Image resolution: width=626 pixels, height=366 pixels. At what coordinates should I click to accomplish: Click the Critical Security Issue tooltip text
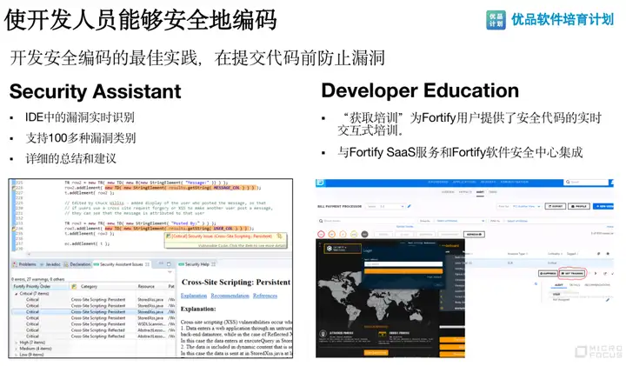click(222, 236)
